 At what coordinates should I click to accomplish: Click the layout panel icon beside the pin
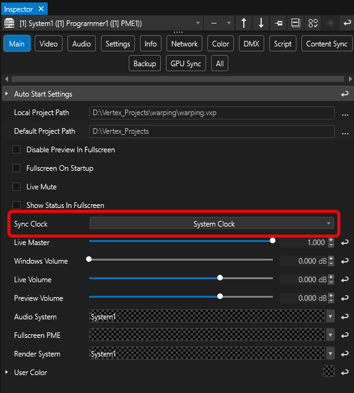tap(296, 24)
